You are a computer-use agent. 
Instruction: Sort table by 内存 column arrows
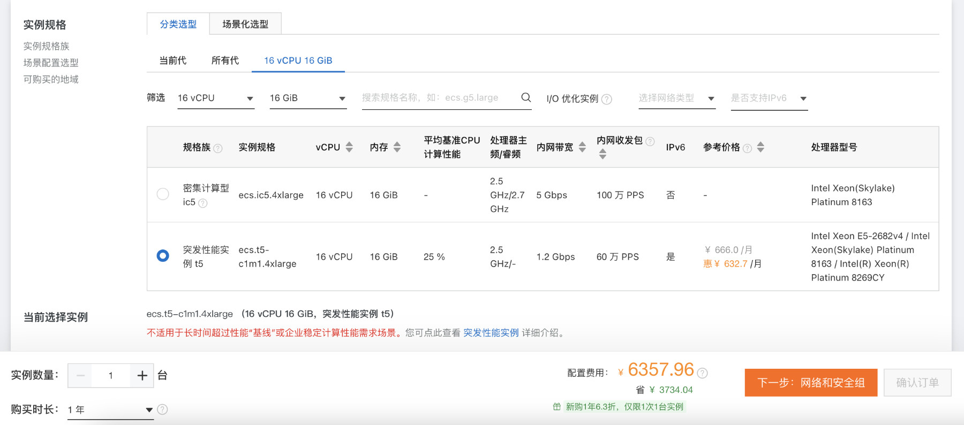tap(397, 147)
